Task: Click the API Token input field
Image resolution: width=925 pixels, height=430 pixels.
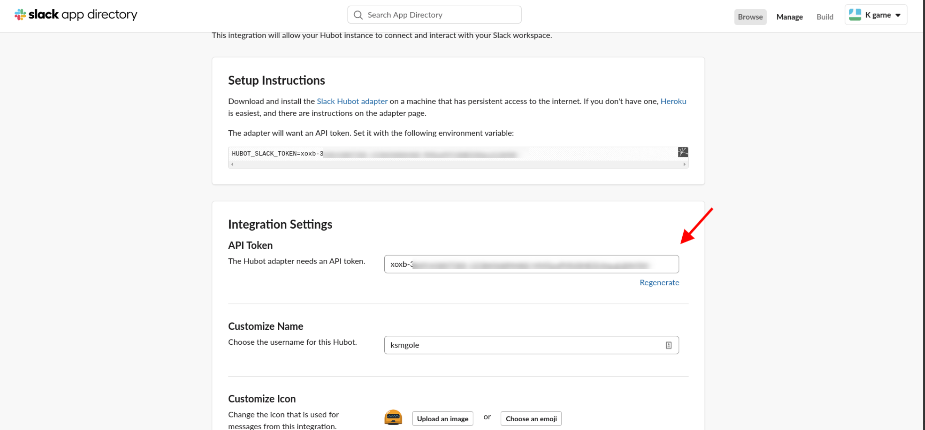Action: pyautogui.click(x=531, y=264)
